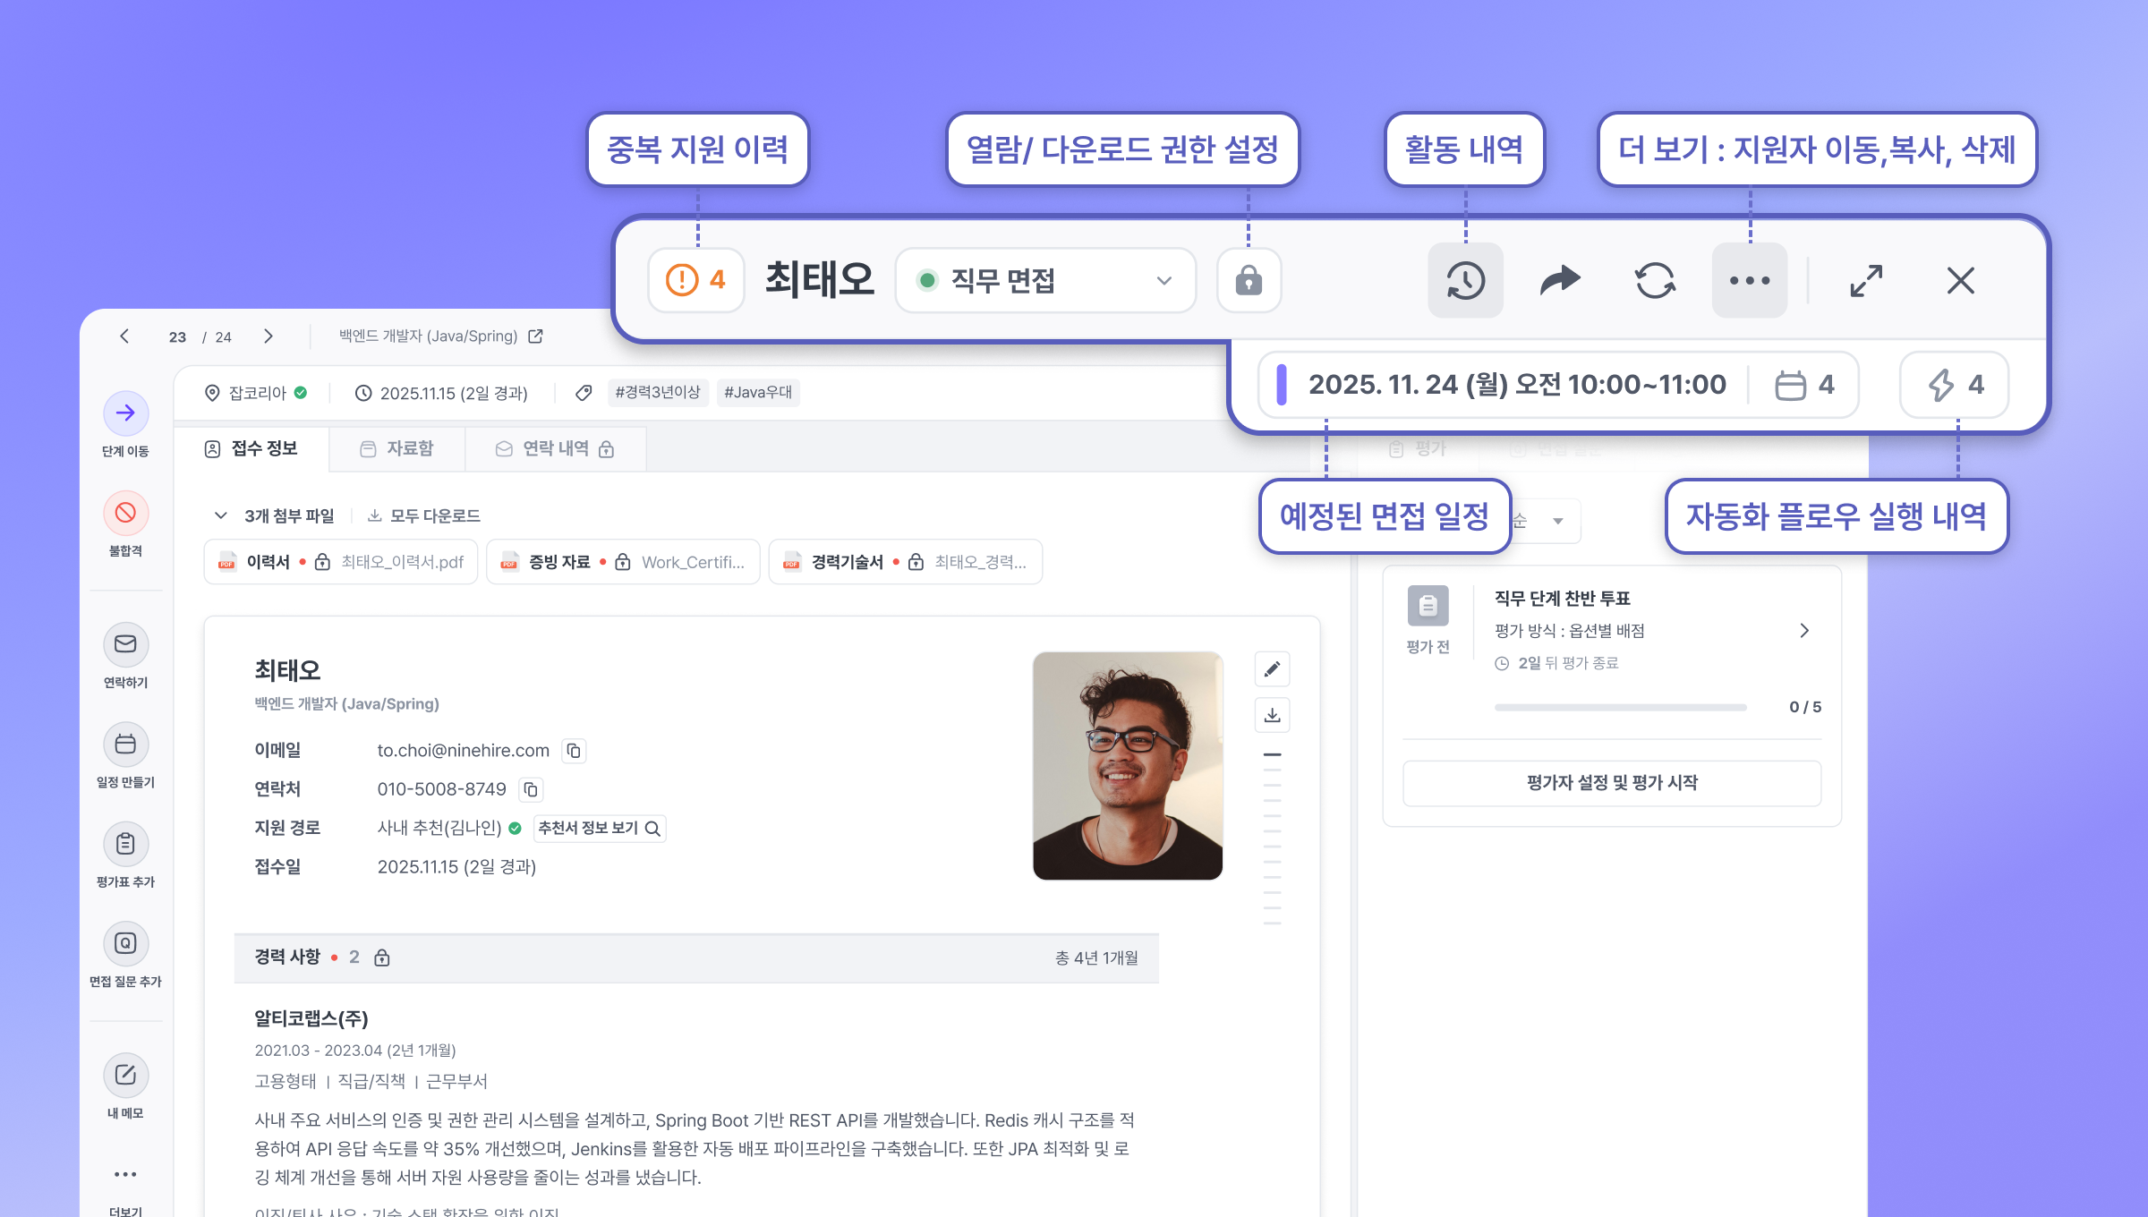Click 평가자 설정 및 평가 시작 button

(1611, 783)
